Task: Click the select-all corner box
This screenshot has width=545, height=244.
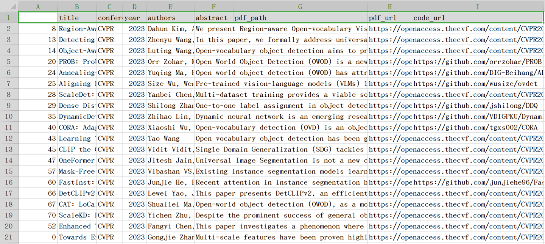Action: [9, 6]
